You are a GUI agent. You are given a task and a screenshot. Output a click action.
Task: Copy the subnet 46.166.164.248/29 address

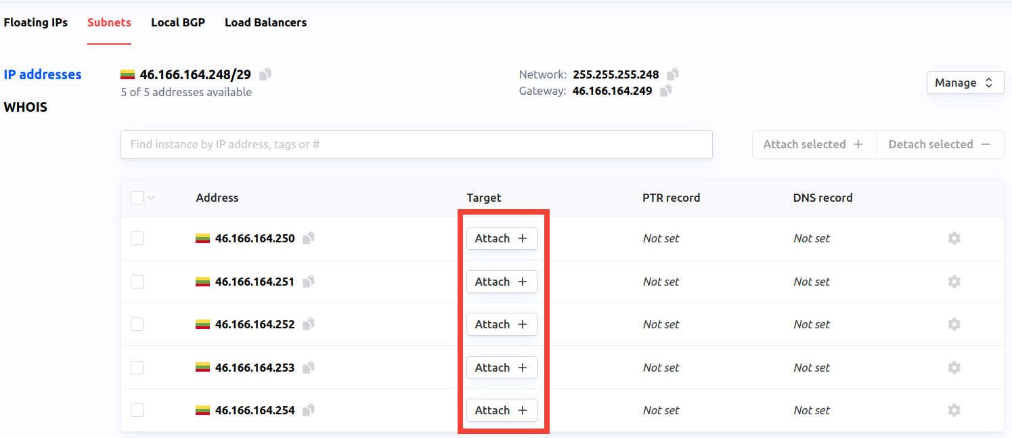point(265,73)
